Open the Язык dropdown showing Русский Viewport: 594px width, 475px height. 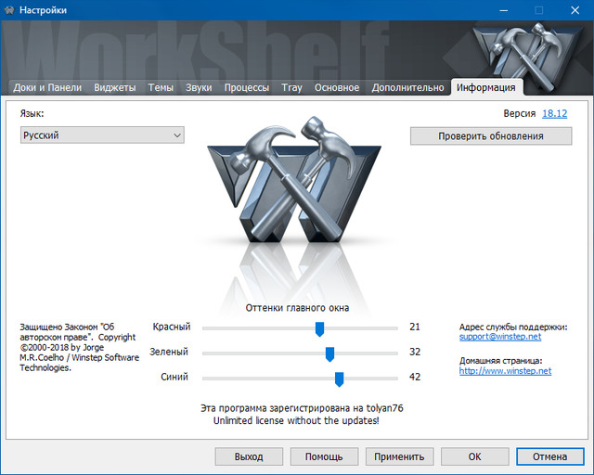tap(102, 135)
